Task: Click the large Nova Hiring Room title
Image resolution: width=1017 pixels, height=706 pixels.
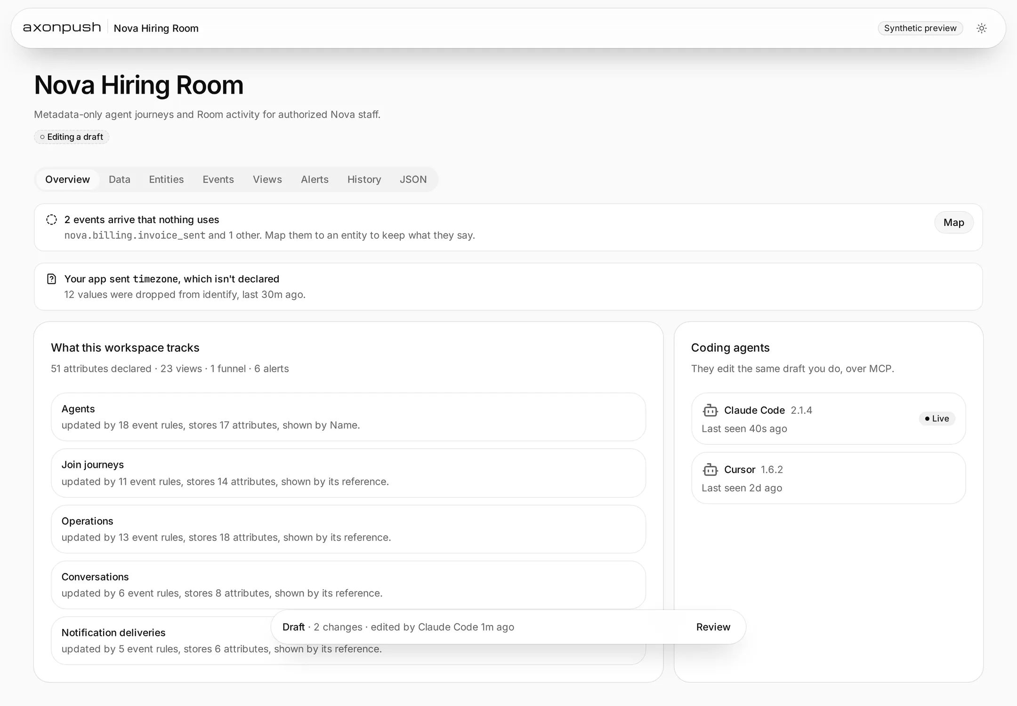Action: (x=139, y=85)
